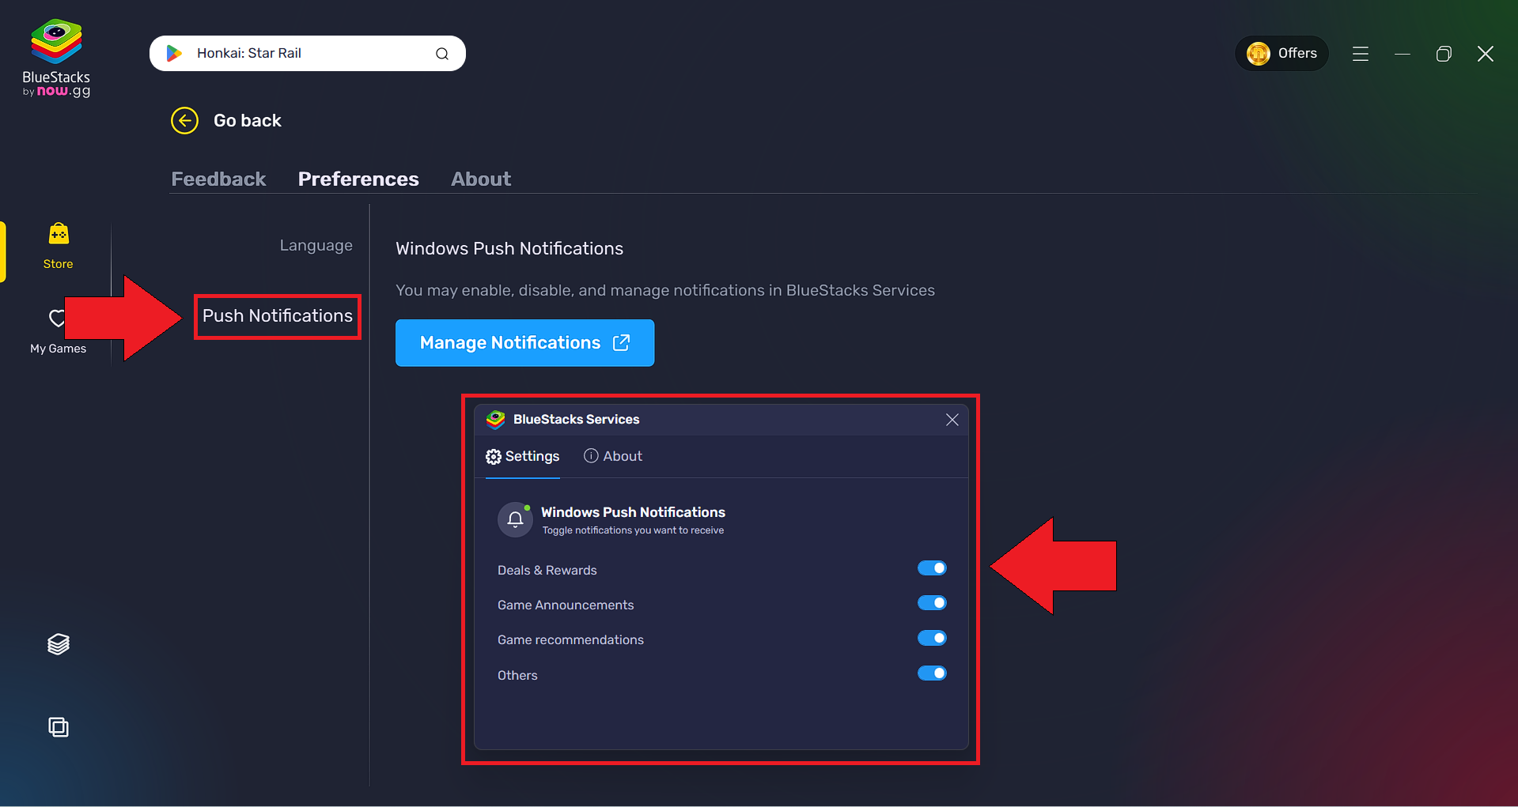Select the Language preferences option
This screenshot has width=1518, height=807.
(316, 245)
